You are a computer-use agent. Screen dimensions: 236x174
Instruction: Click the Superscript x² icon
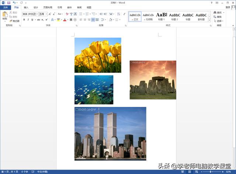coord(47,20)
